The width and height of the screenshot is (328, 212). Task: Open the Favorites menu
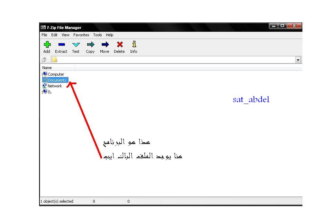pyautogui.click(x=81, y=35)
